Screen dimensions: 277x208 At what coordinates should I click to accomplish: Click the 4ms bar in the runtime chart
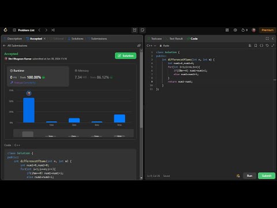pos(119,118)
